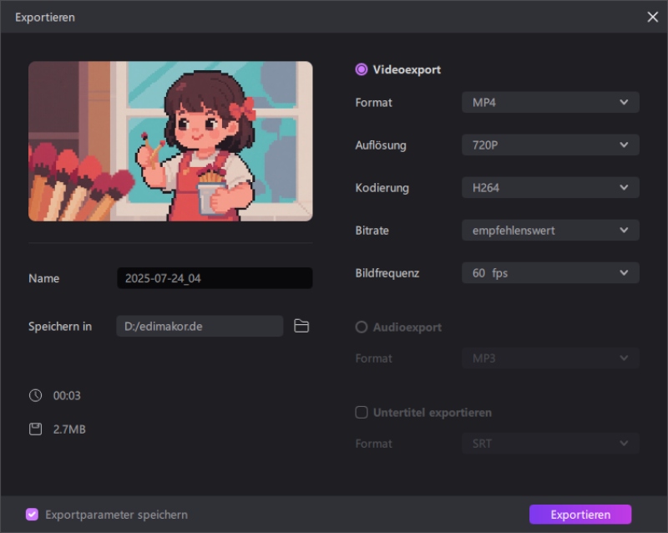Click the Name input field

tap(215, 278)
